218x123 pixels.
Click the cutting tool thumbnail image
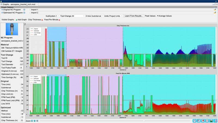[x=12, y=29]
